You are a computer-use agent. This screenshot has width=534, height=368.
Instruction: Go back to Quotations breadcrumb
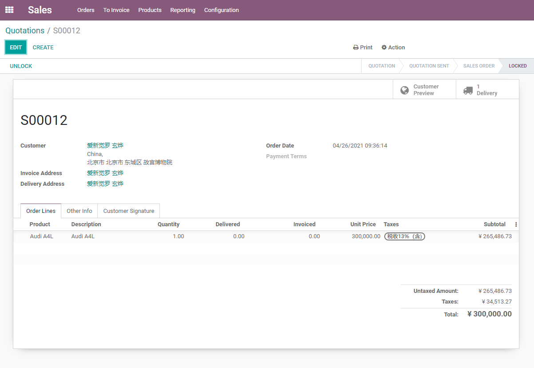pyautogui.click(x=25, y=31)
